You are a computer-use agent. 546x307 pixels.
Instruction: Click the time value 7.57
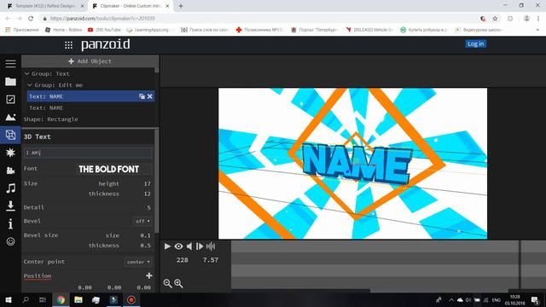[x=211, y=260]
